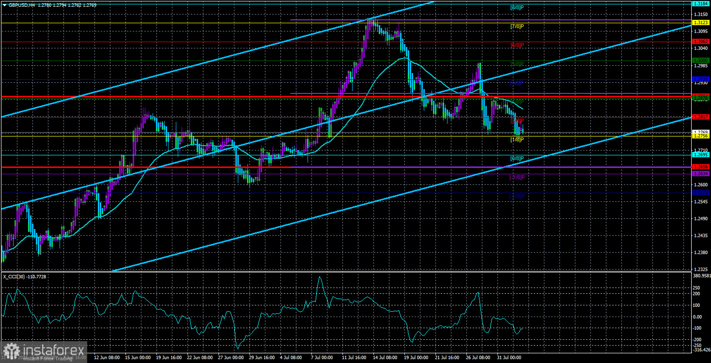This screenshot has height=363, width=711.
Task: Click the small triangle before GBPUSD,H4
Action: 4,4
